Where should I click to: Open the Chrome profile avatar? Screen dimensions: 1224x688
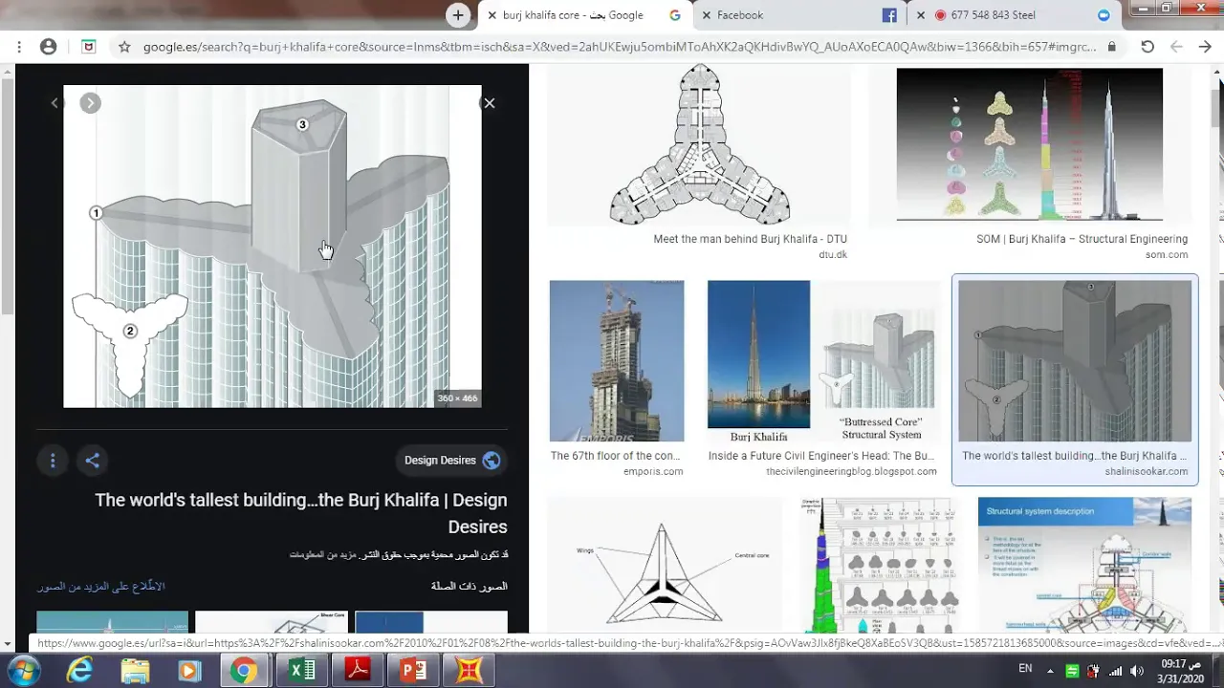[x=49, y=46]
